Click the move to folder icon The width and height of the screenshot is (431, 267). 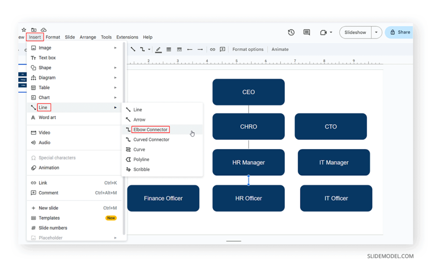click(x=34, y=30)
